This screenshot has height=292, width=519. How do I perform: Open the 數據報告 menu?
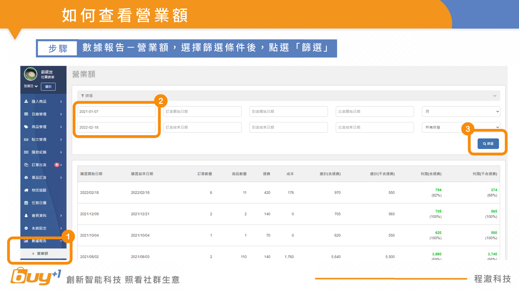(x=39, y=241)
